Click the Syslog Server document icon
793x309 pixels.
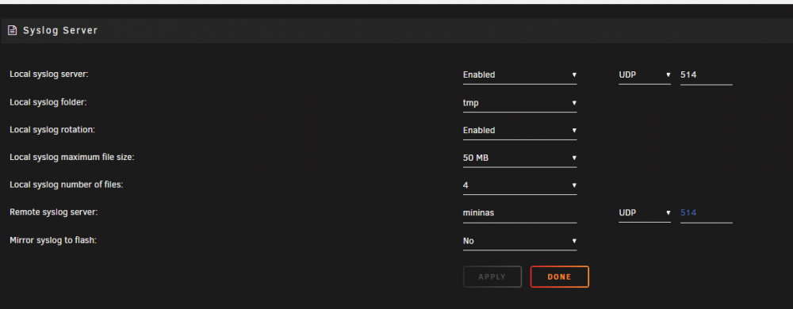12,30
